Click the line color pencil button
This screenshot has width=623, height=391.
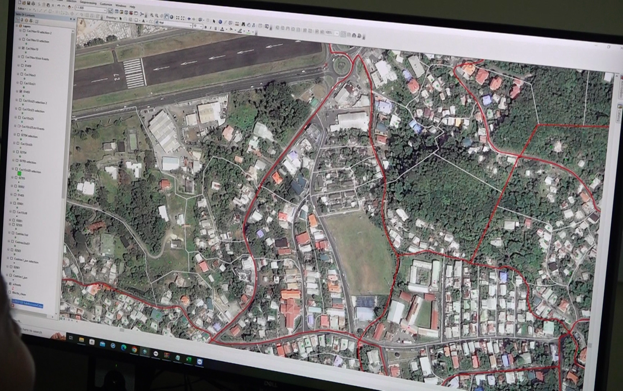coord(240,31)
